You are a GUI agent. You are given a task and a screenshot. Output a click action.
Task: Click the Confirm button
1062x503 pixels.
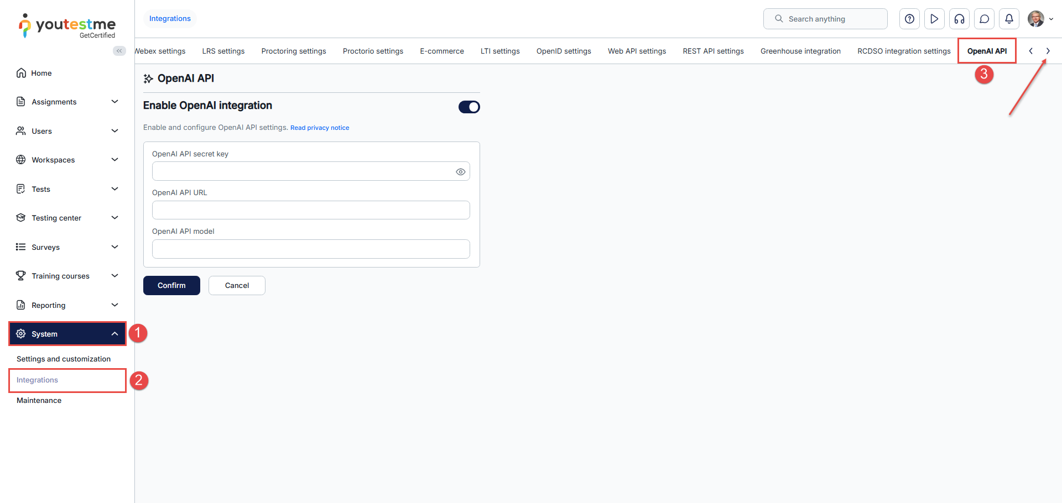tap(171, 285)
